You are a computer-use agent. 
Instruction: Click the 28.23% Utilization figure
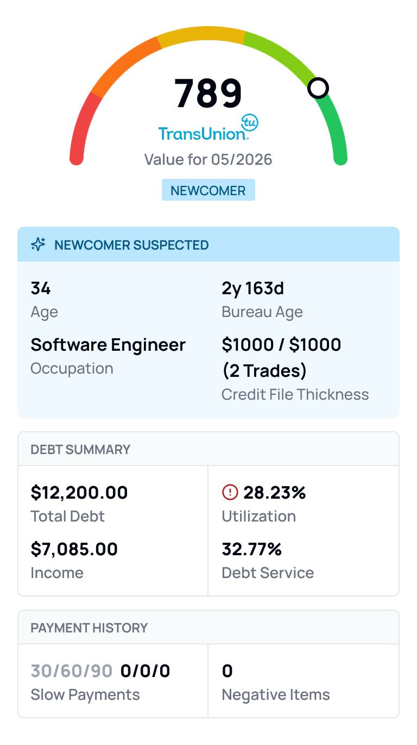point(275,493)
